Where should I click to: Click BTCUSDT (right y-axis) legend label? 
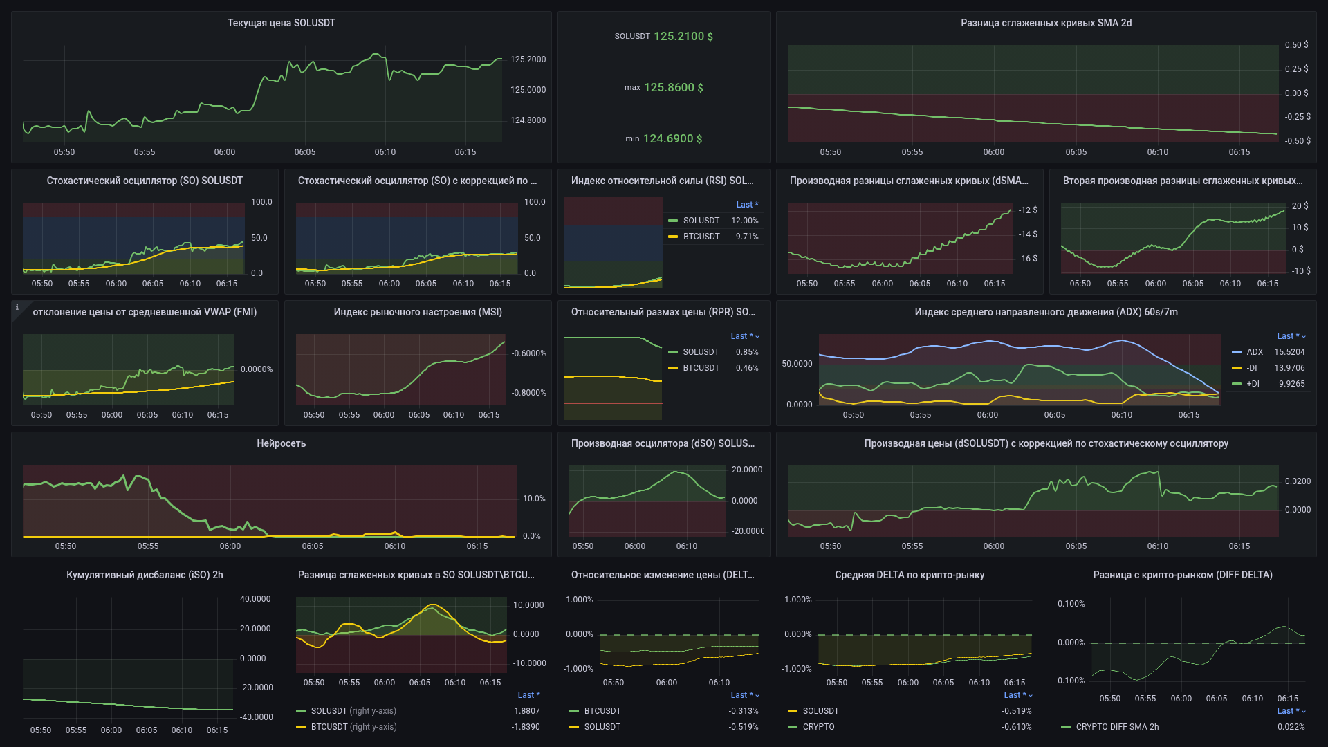(353, 727)
